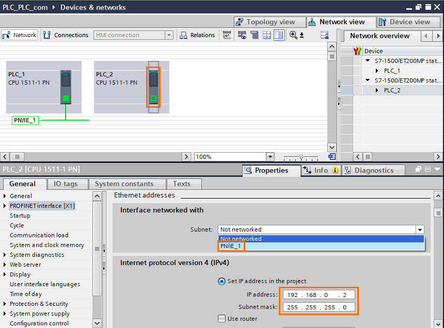Click the wrench icon in Device header
This screenshot has height=328, width=444.
click(357, 51)
